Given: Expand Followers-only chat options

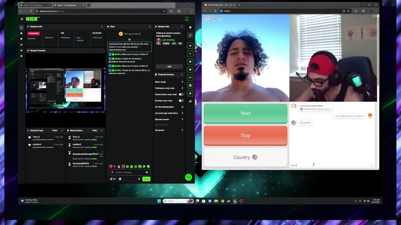Looking at the screenshot, I should [x=169, y=88].
